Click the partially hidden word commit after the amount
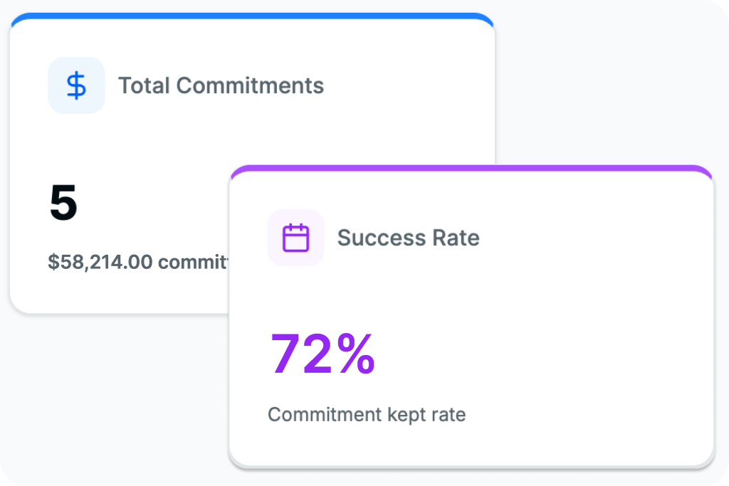 pyautogui.click(x=194, y=262)
